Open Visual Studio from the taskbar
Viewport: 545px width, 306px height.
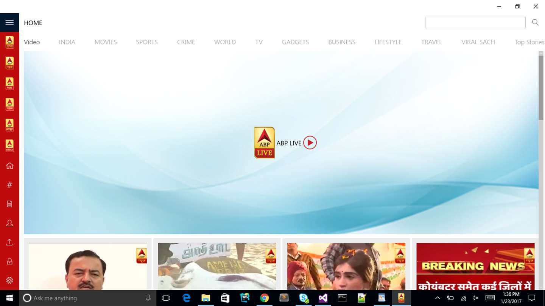[323, 298]
